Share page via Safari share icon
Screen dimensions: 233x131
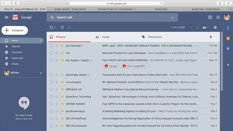(x=220, y=3)
